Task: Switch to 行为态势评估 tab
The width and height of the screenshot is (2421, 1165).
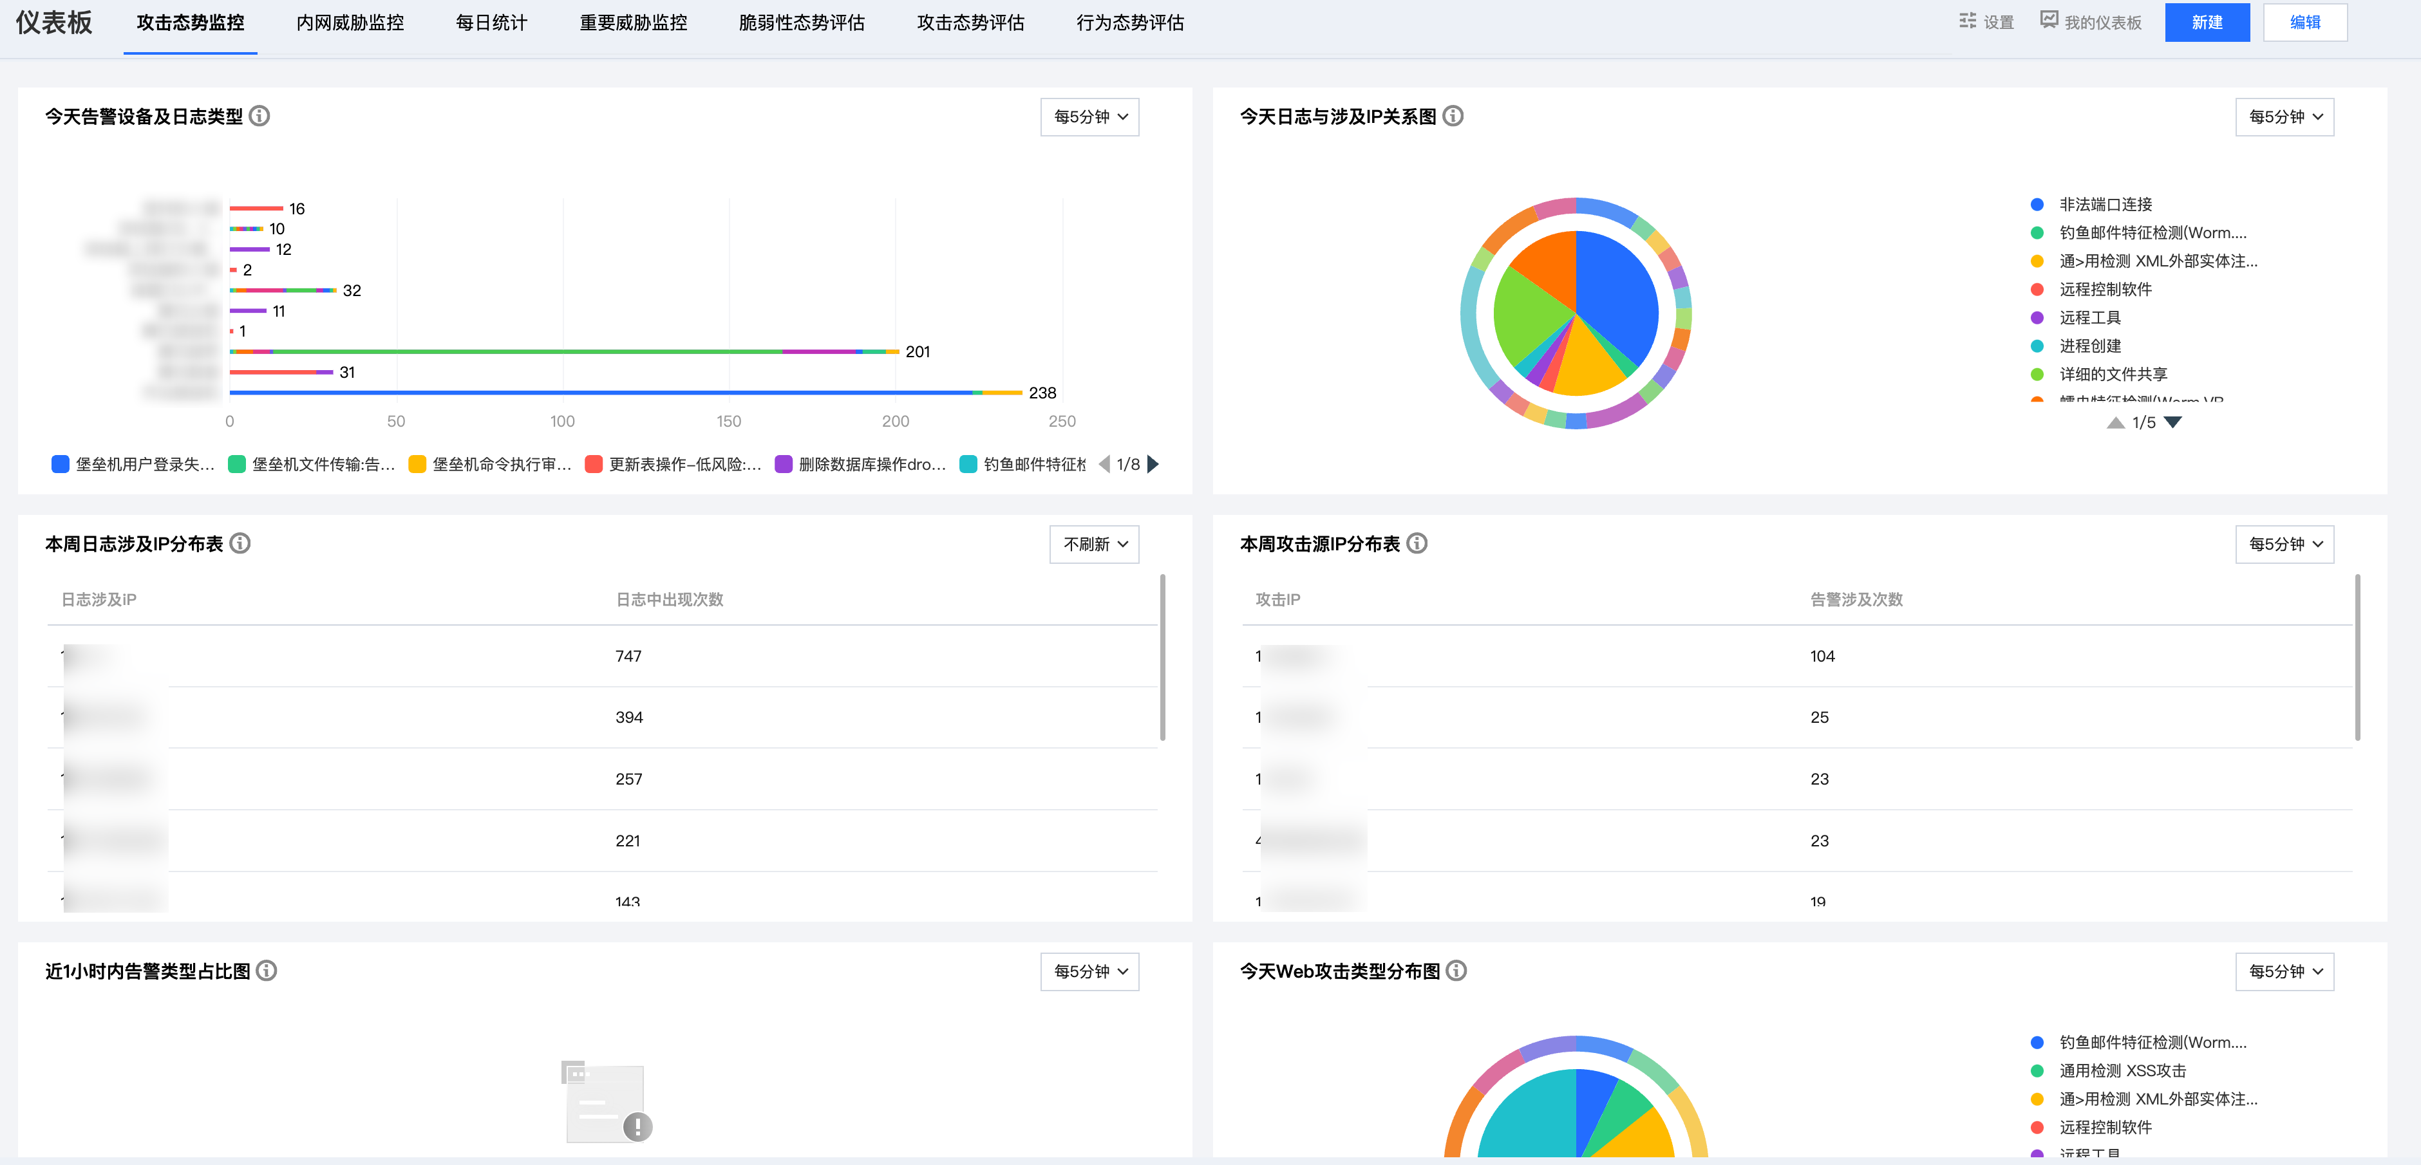Action: 1131,23
